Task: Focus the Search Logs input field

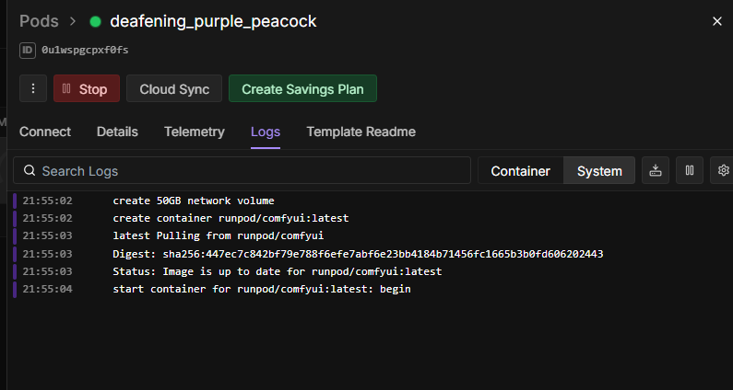Action: [x=249, y=171]
